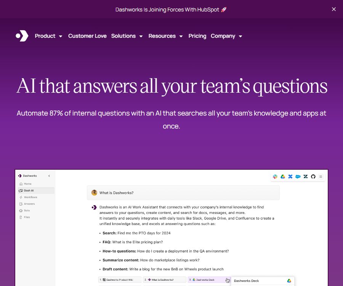Click the Answers sidebar icon
Viewport: 343px width, 286px height.
pyautogui.click(x=21, y=204)
